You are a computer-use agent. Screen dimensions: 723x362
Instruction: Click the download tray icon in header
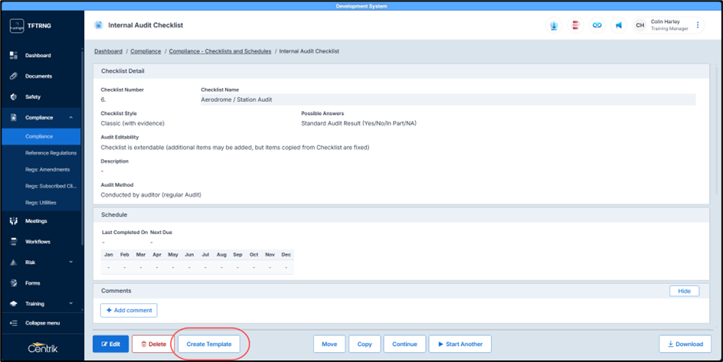(x=553, y=25)
